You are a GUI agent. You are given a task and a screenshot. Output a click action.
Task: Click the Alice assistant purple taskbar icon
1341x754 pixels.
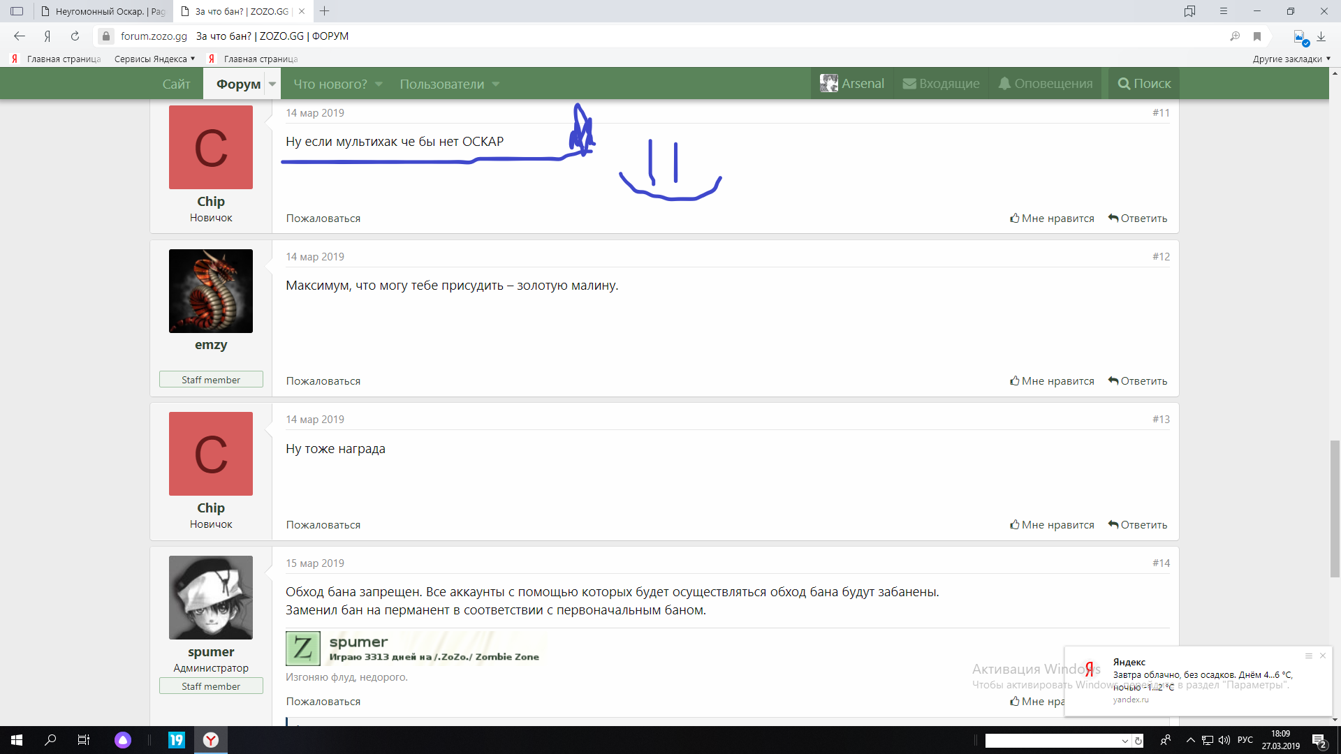123,740
